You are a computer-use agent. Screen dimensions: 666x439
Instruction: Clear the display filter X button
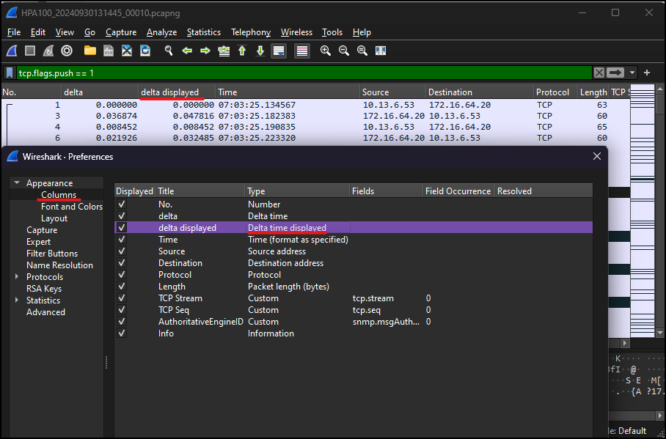tap(599, 73)
